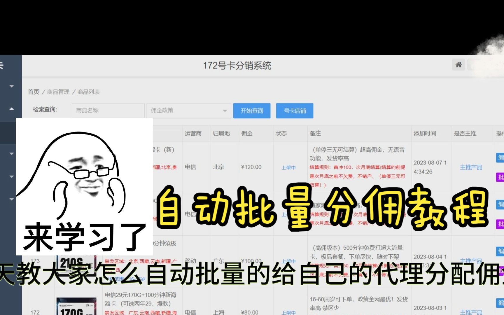
Task: Click the 添加时间 column header
Action: pyautogui.click(x=425, y=133)
